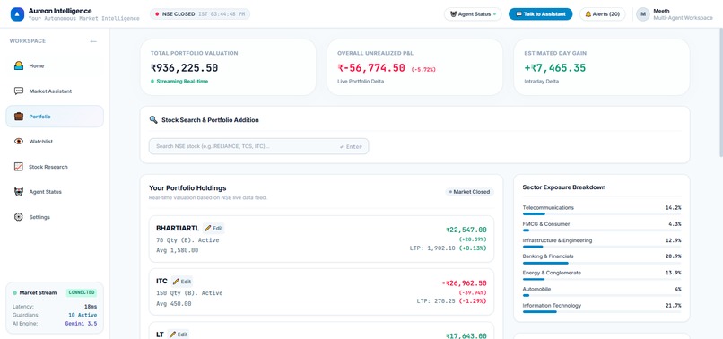Image resolution: width=723 pixels, height=339 pixels.
Task: Click the Talk to Assistant button
Action: click(x=540, y=14)
